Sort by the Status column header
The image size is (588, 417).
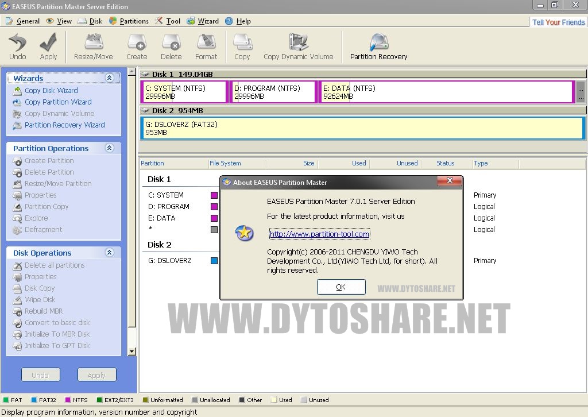[447, 164]
